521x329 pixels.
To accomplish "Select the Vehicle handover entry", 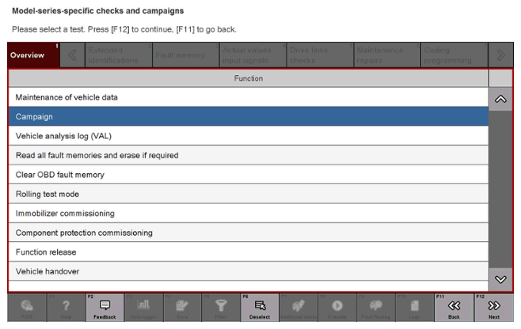I will (248, 271).
